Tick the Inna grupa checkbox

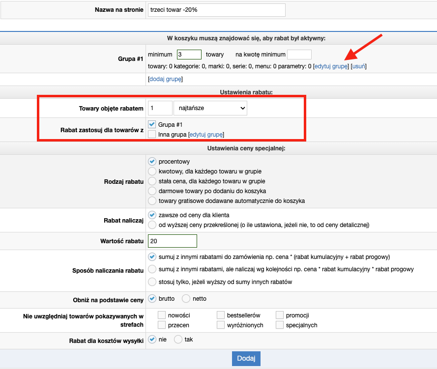coord(152,134)
